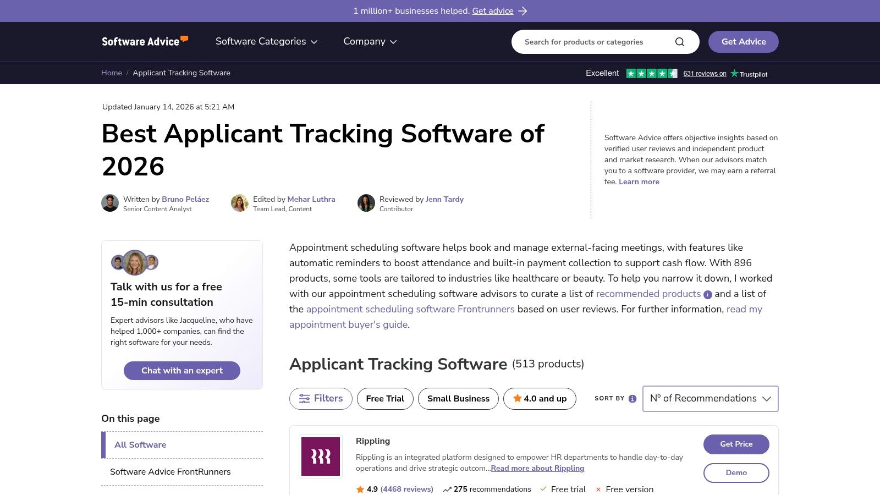Go to Home via the breadcrumb
The image size is (880, 495).
(x=112, y=73)
